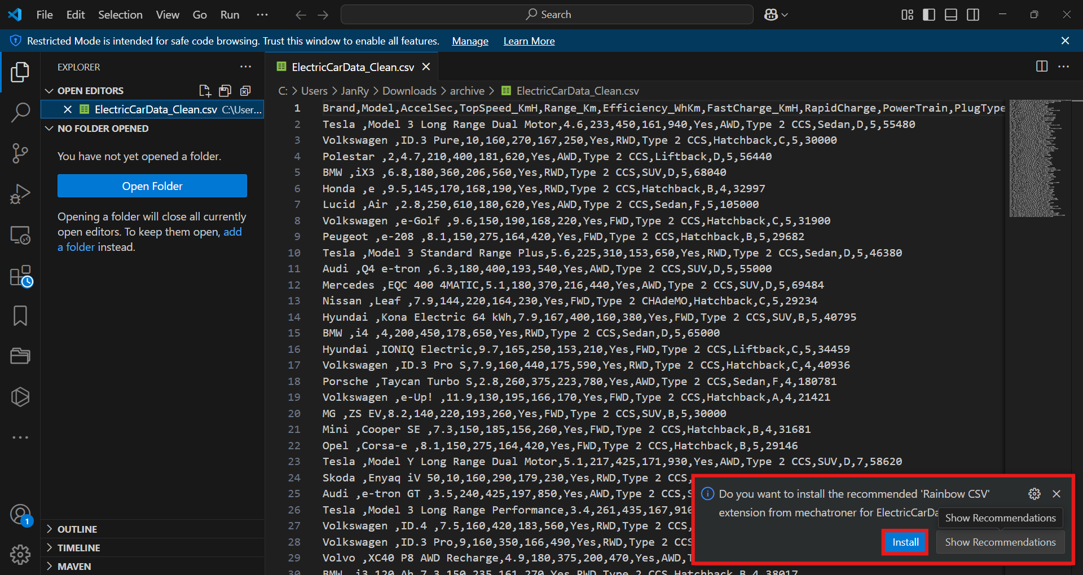Toggle Primary Side Bar visibility
Image resolution: width=1083 pixels, height=575 pixels.
pos(929,15)
